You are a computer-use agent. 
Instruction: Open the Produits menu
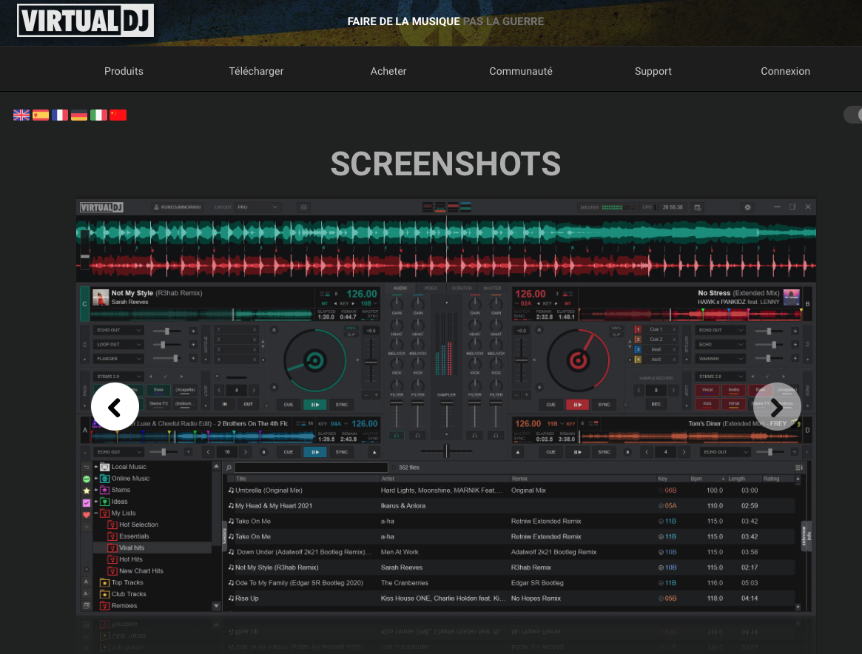click(x=124, y=71)
